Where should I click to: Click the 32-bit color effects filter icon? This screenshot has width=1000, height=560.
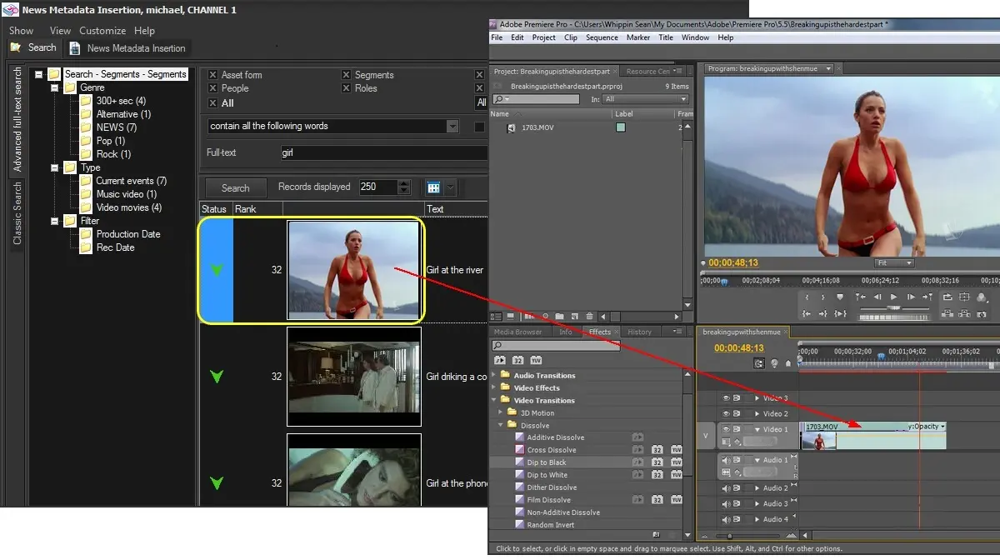click(x=517, y=360)
